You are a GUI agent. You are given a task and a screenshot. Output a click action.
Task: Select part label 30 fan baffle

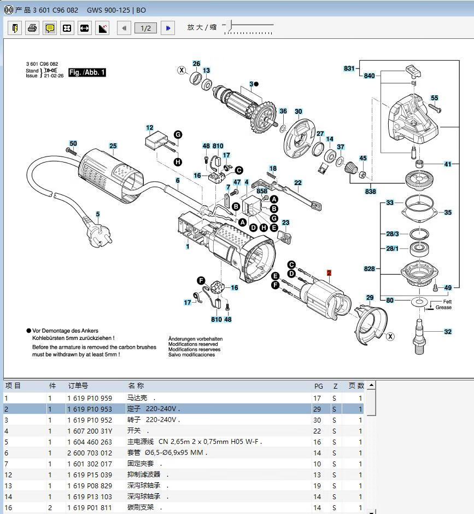[298, 112]
